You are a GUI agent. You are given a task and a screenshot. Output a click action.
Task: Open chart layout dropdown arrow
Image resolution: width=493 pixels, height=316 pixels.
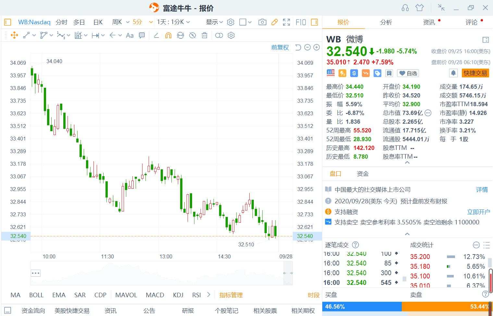(250, 22)
